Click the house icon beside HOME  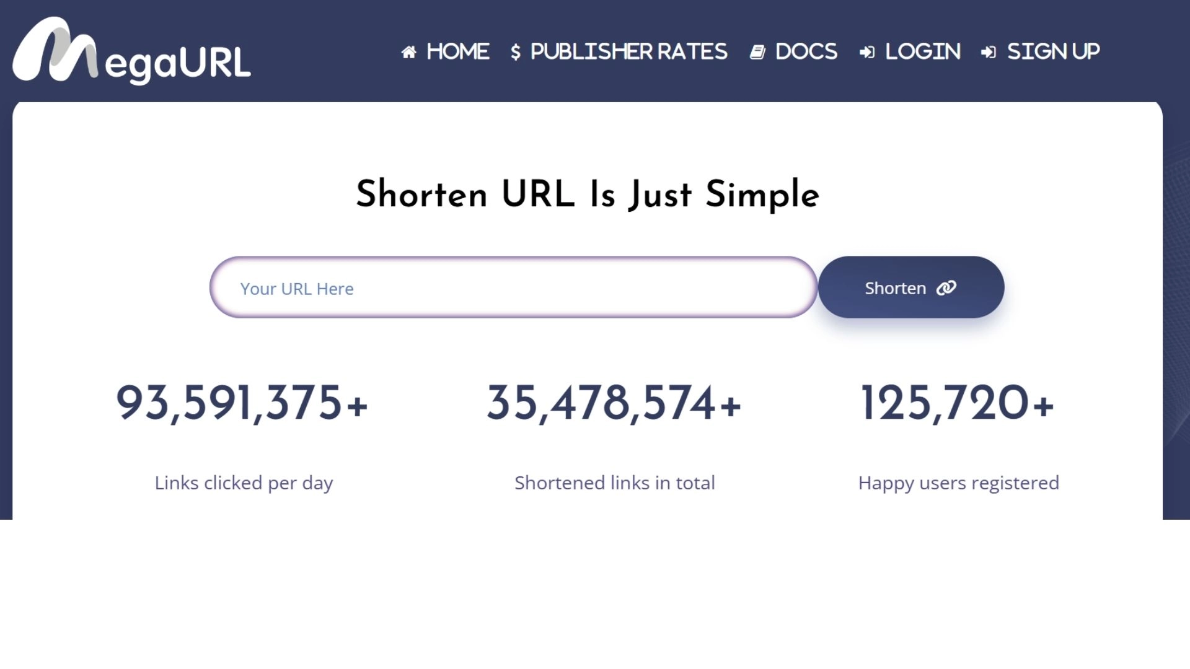pos(409,53)
